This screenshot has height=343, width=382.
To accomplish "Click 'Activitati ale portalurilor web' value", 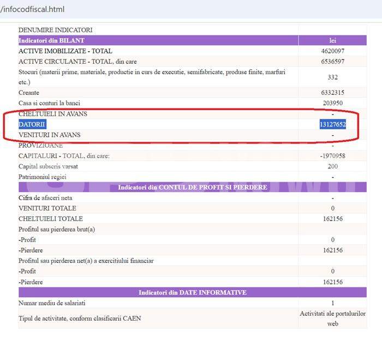I will click(x=332, y=318).
